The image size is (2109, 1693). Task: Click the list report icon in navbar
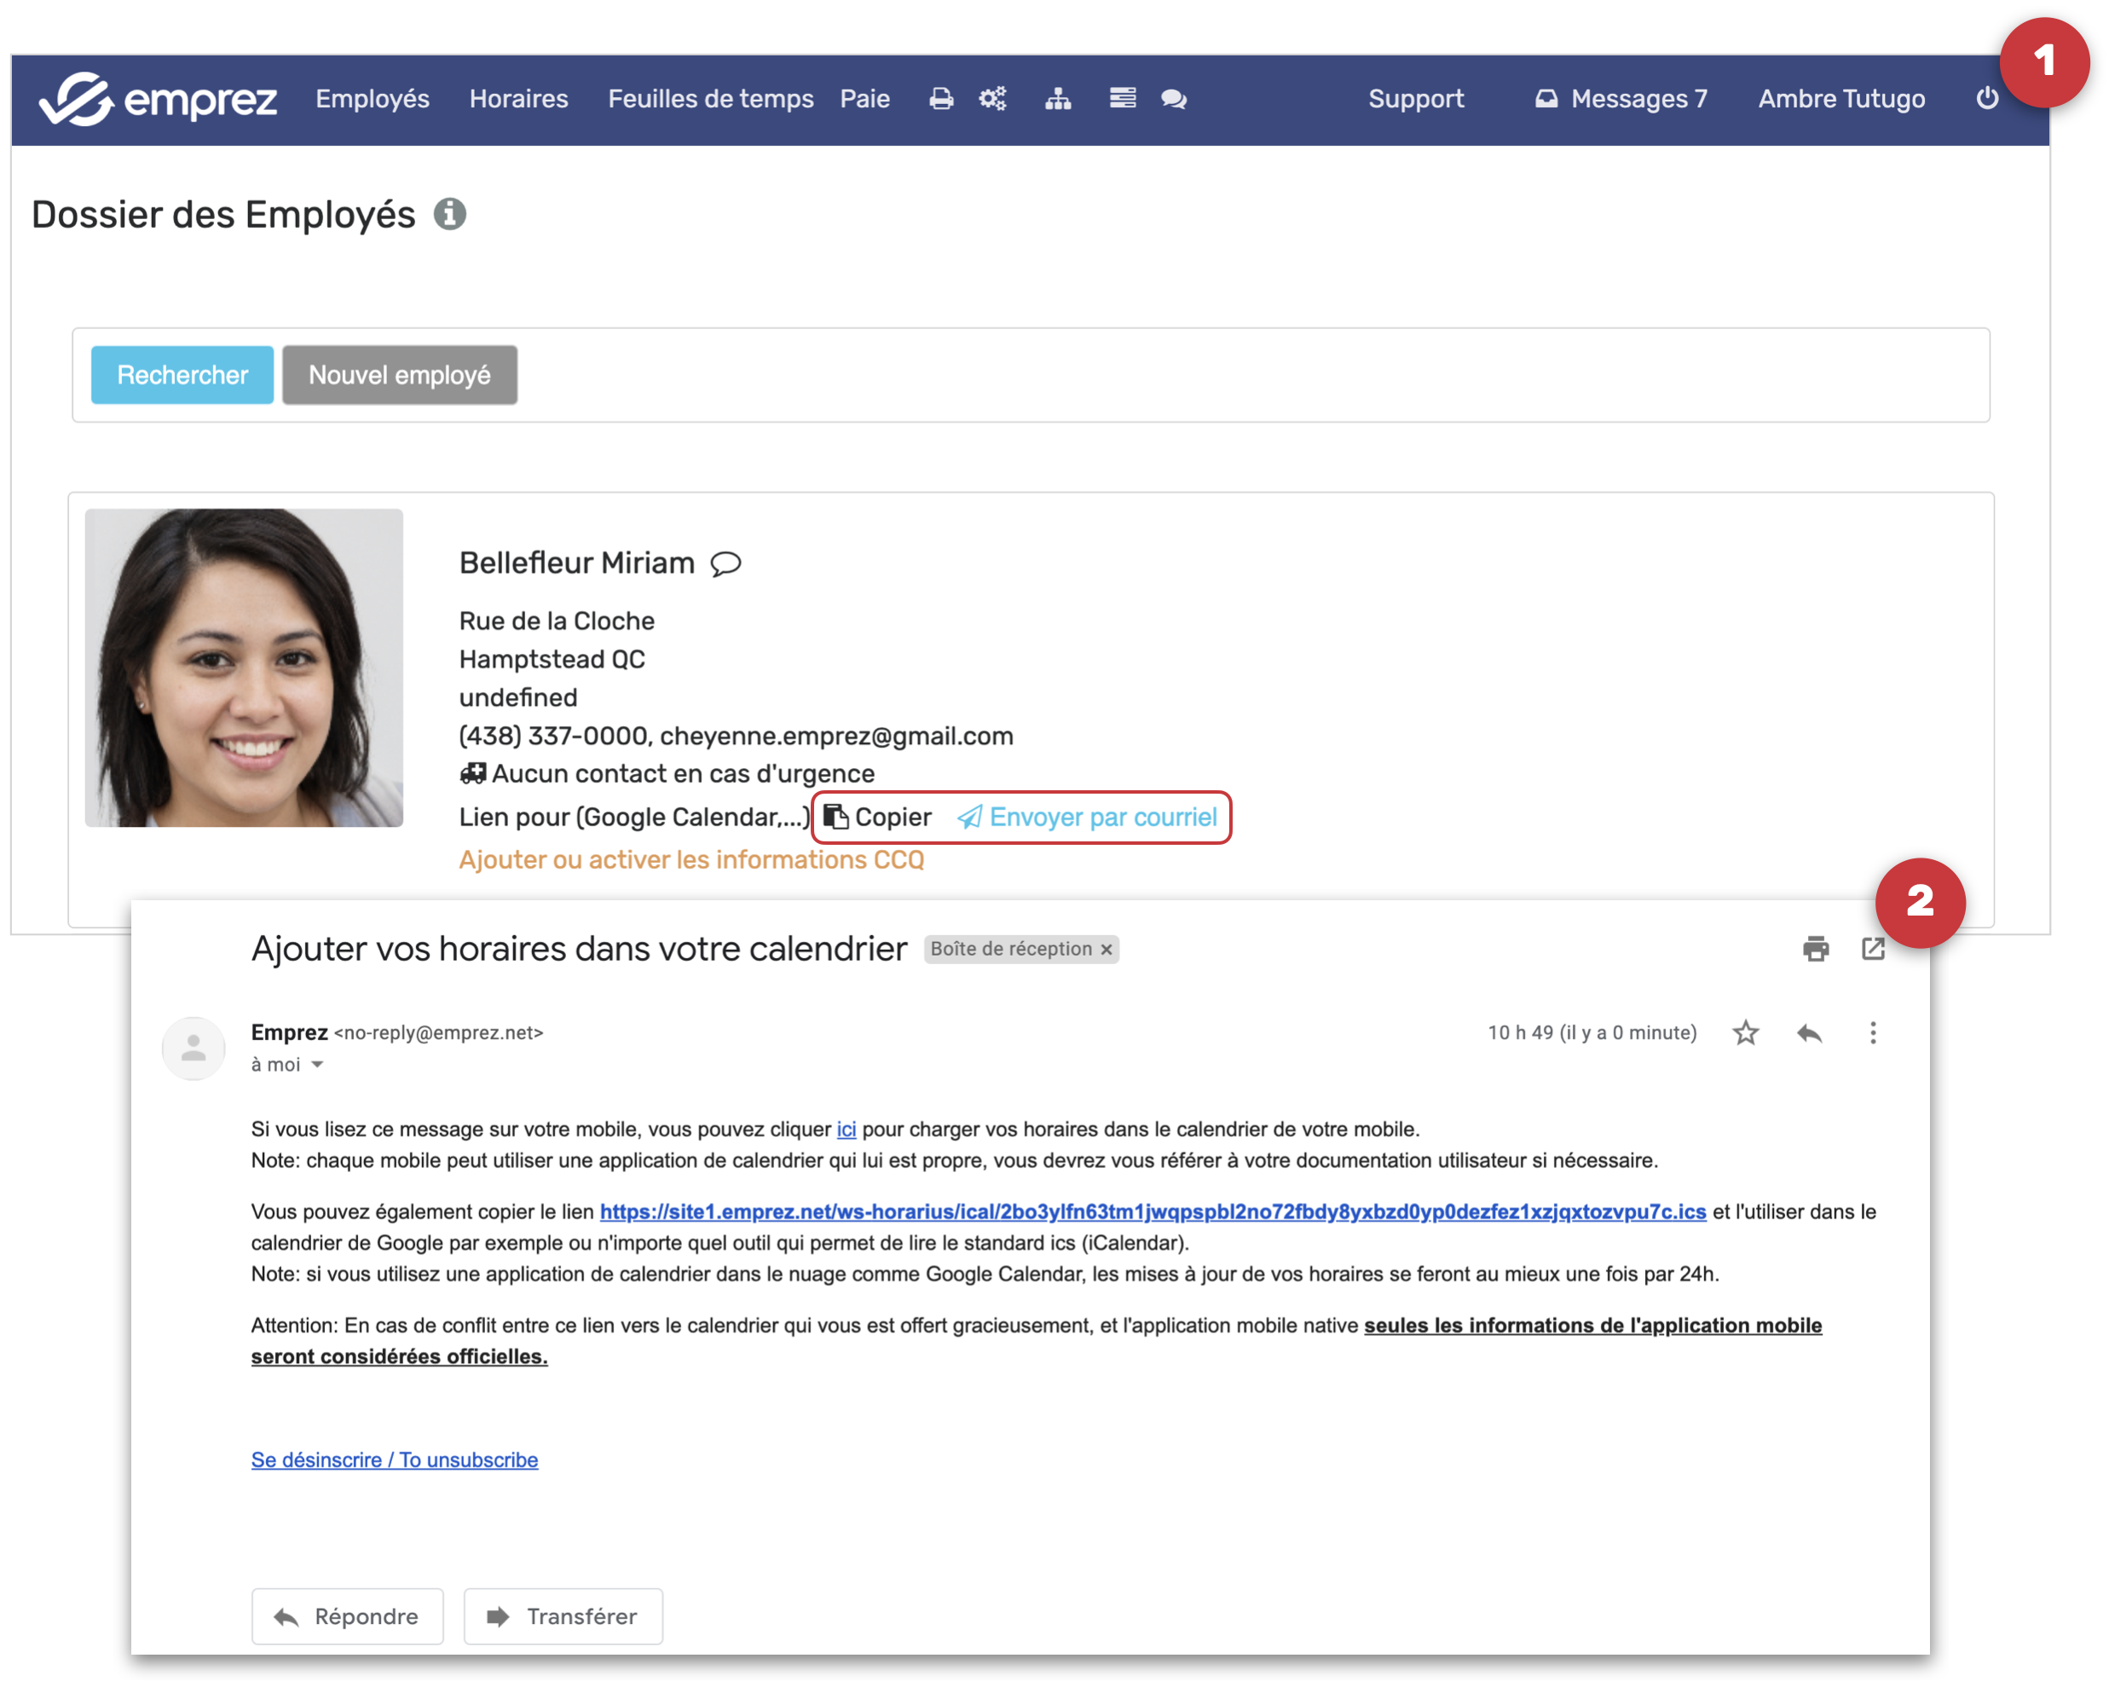click(x=1122, y=99)
